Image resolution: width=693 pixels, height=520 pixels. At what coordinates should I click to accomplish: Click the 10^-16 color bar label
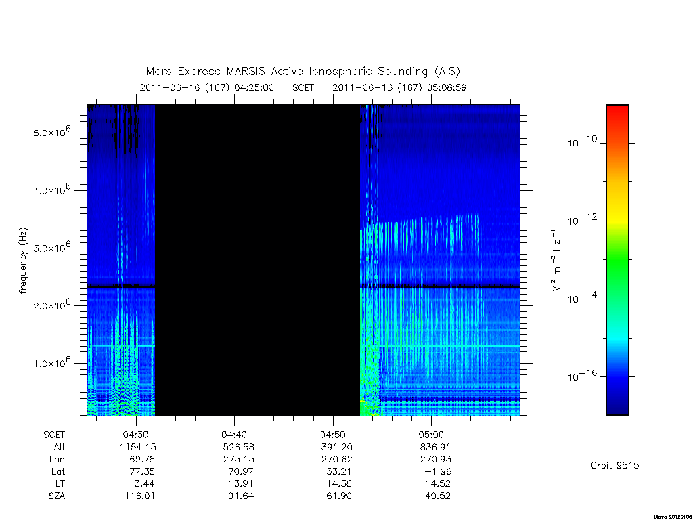tap(582, 375)
